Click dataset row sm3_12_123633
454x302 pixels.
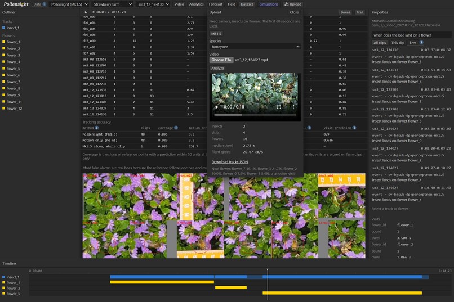(x=224, y=90)
